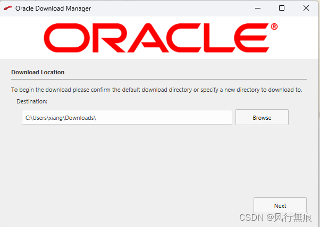
Task: Maximize the Oracle Download Manager window
Action: (282, 8)
